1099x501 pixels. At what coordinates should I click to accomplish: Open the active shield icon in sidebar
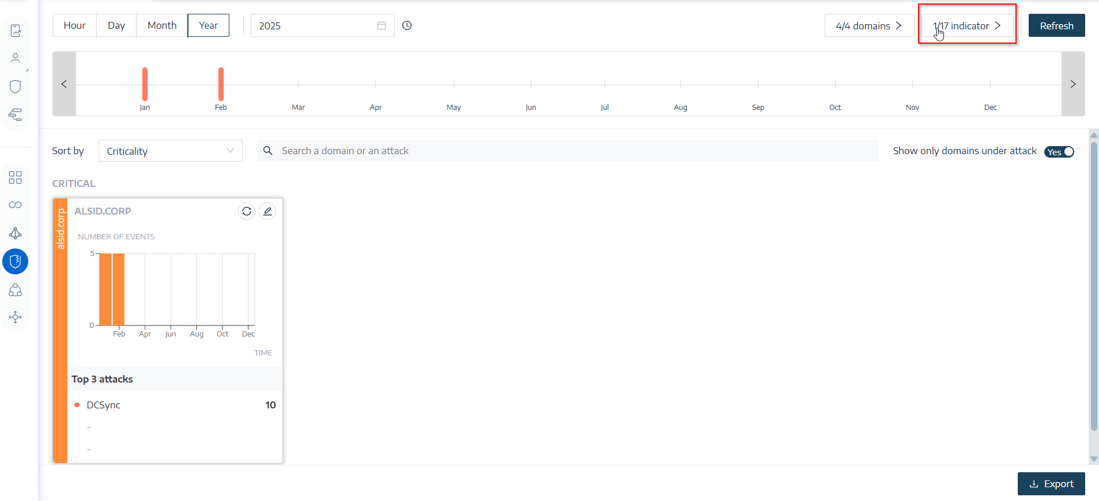(x=16, y=262)
